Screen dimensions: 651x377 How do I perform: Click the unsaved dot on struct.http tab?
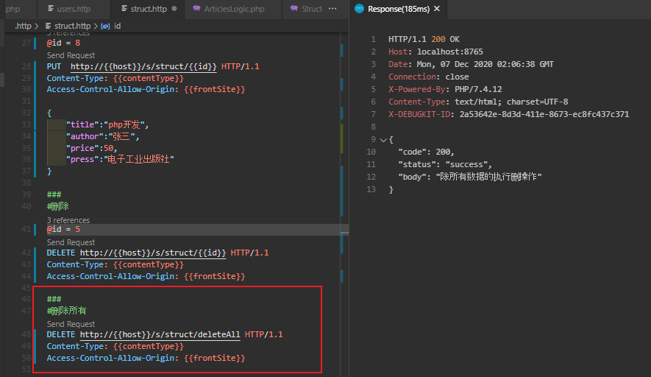point(174,9)
